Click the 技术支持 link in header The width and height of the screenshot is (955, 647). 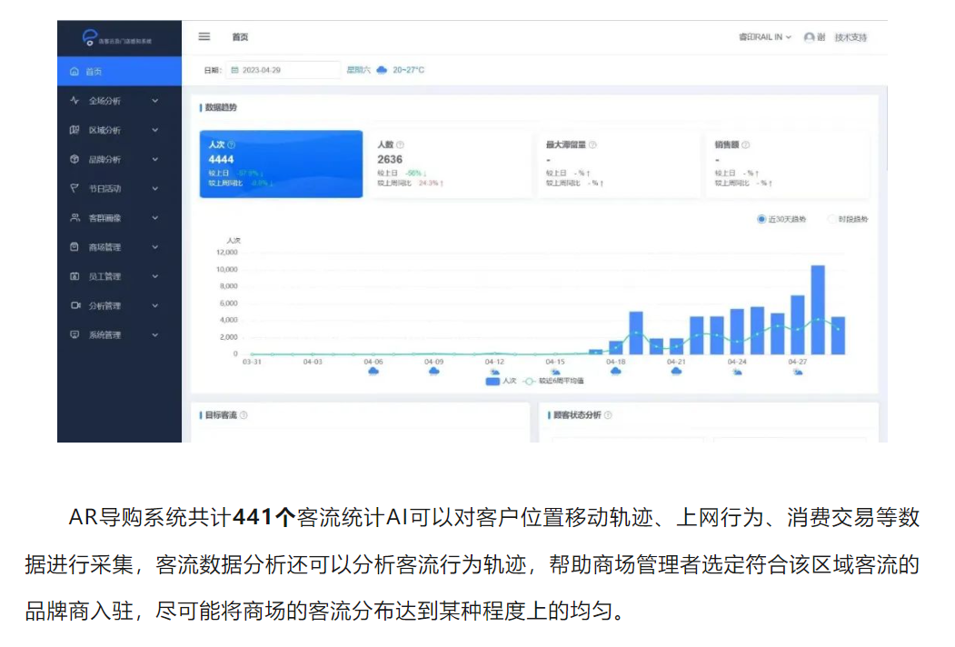[851, 37]
